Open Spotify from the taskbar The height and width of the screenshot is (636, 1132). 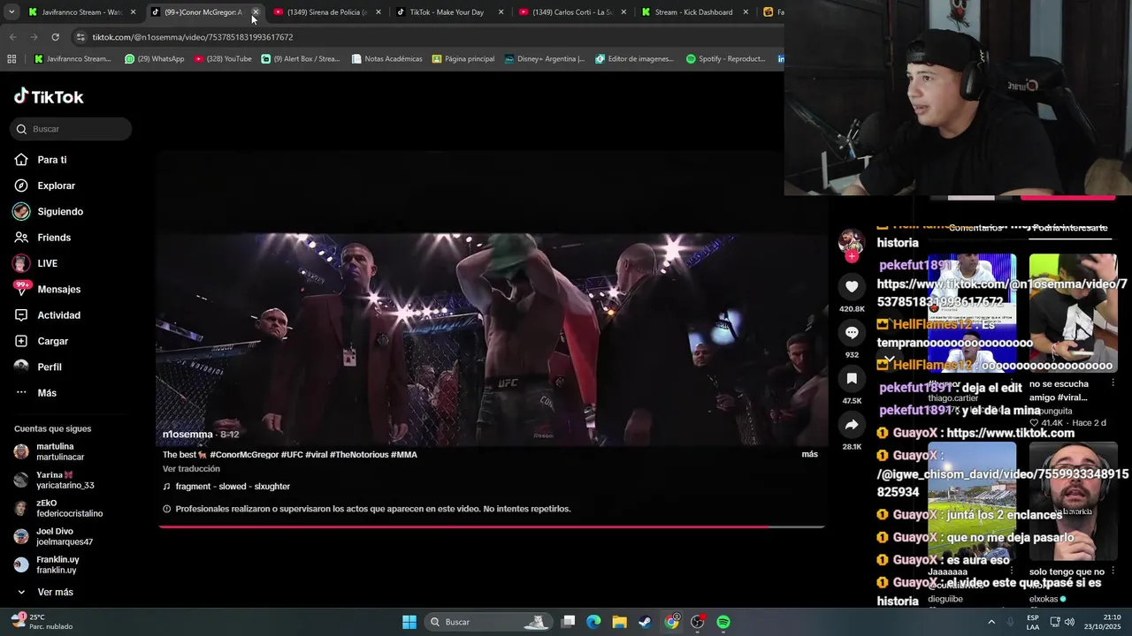pos(723,622)
